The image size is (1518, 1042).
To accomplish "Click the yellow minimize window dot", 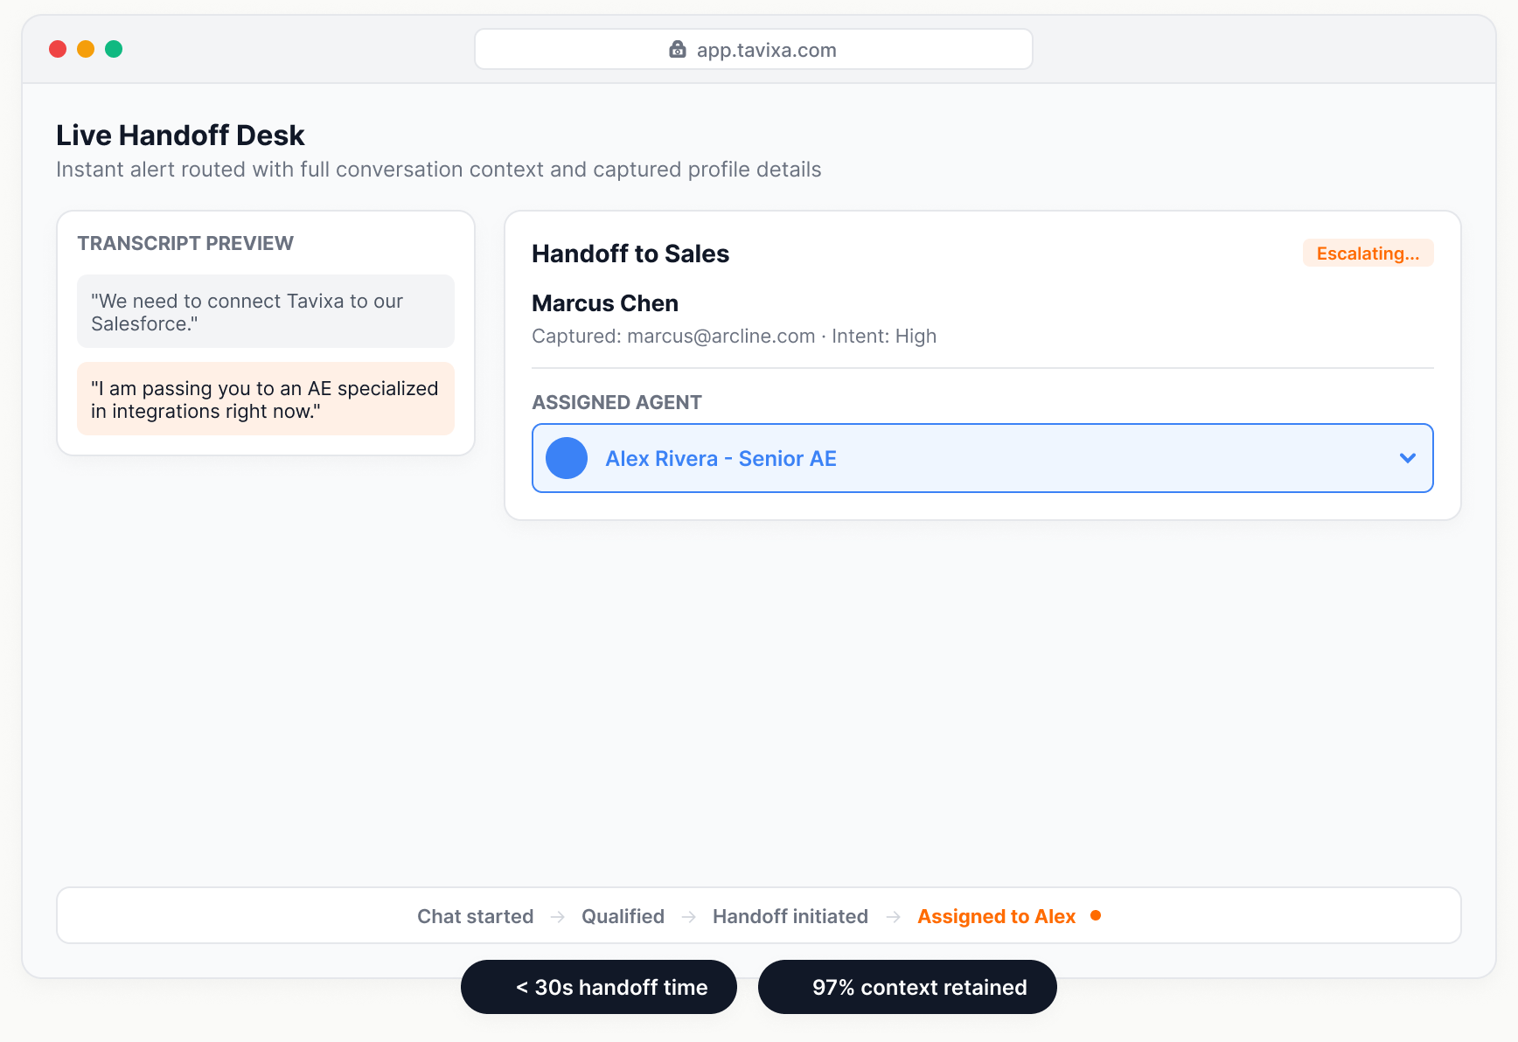I will 86,49.
